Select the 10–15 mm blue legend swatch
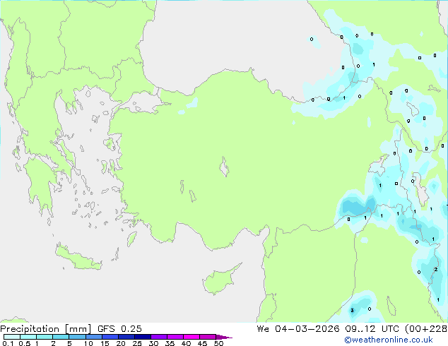This screenshot has width=448, height=346. click(x=94, y=337)
